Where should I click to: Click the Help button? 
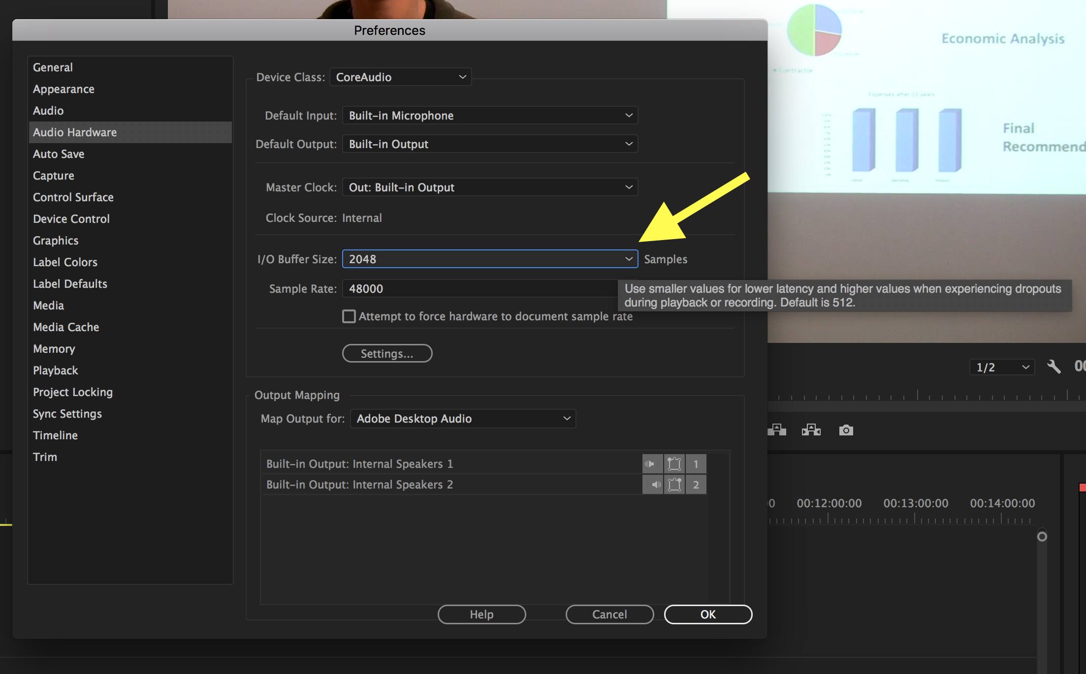(x=481, y=614)
